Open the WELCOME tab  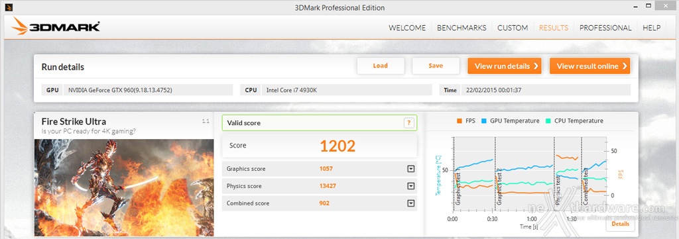pos(407,28)
